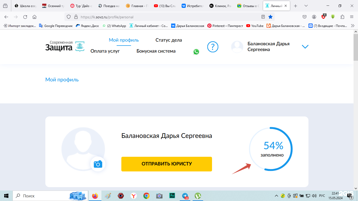Go back with the browser back arrow
This screenshot has height=201, width=358.
click(x=6, y=17)
